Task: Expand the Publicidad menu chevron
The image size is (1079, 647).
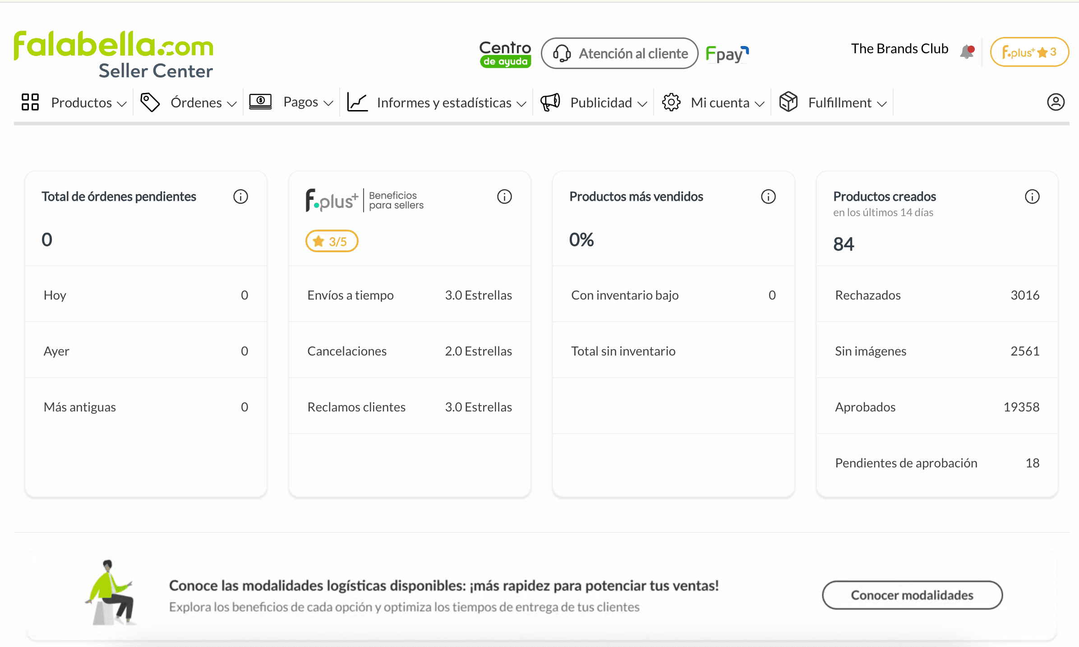Action: click(x=642, y=104)
